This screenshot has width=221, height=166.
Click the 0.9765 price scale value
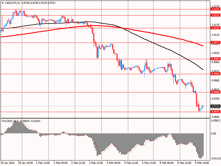215,98
